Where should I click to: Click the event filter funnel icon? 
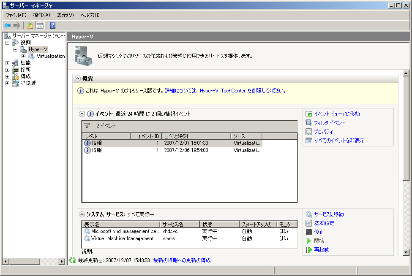pyautogui.click(x=87, y=126)
